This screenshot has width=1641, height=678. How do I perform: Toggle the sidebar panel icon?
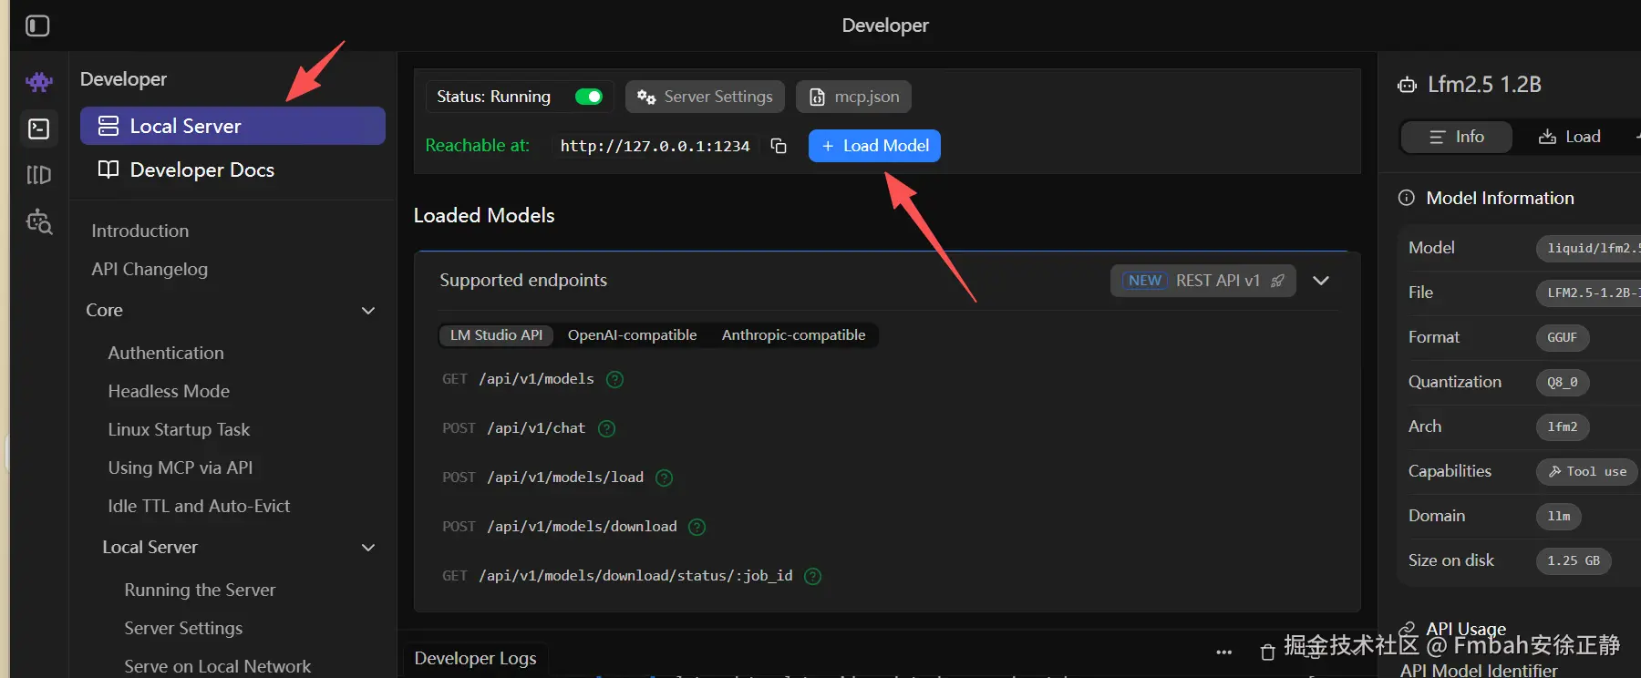click(37, 26)
